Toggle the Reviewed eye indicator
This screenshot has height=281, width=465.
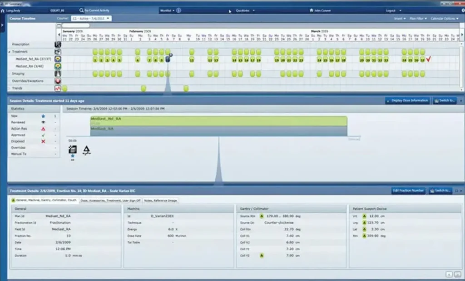(43, 122)
